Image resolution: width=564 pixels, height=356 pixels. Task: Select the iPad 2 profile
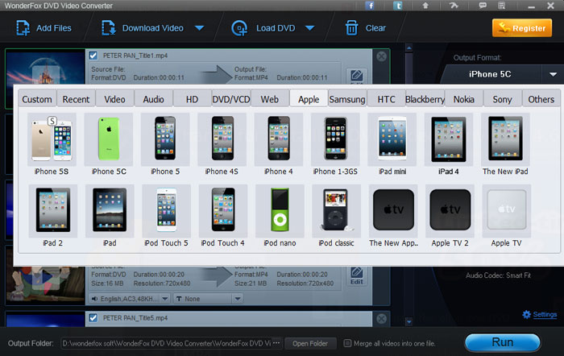pos(53,216)
